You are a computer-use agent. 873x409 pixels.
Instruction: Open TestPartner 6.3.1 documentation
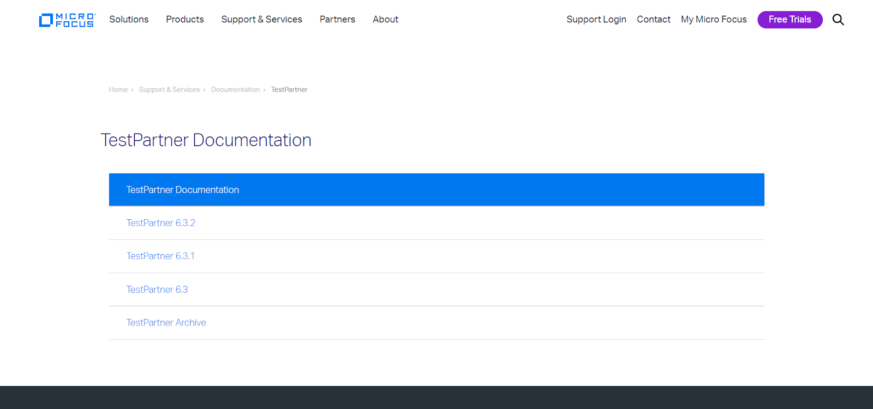(160, 256)
